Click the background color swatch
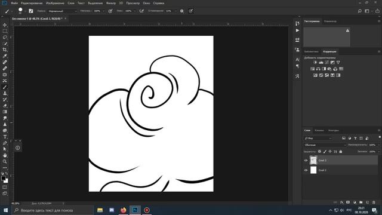382x215 pixels. pyautogui.click(x=6, y=181)
